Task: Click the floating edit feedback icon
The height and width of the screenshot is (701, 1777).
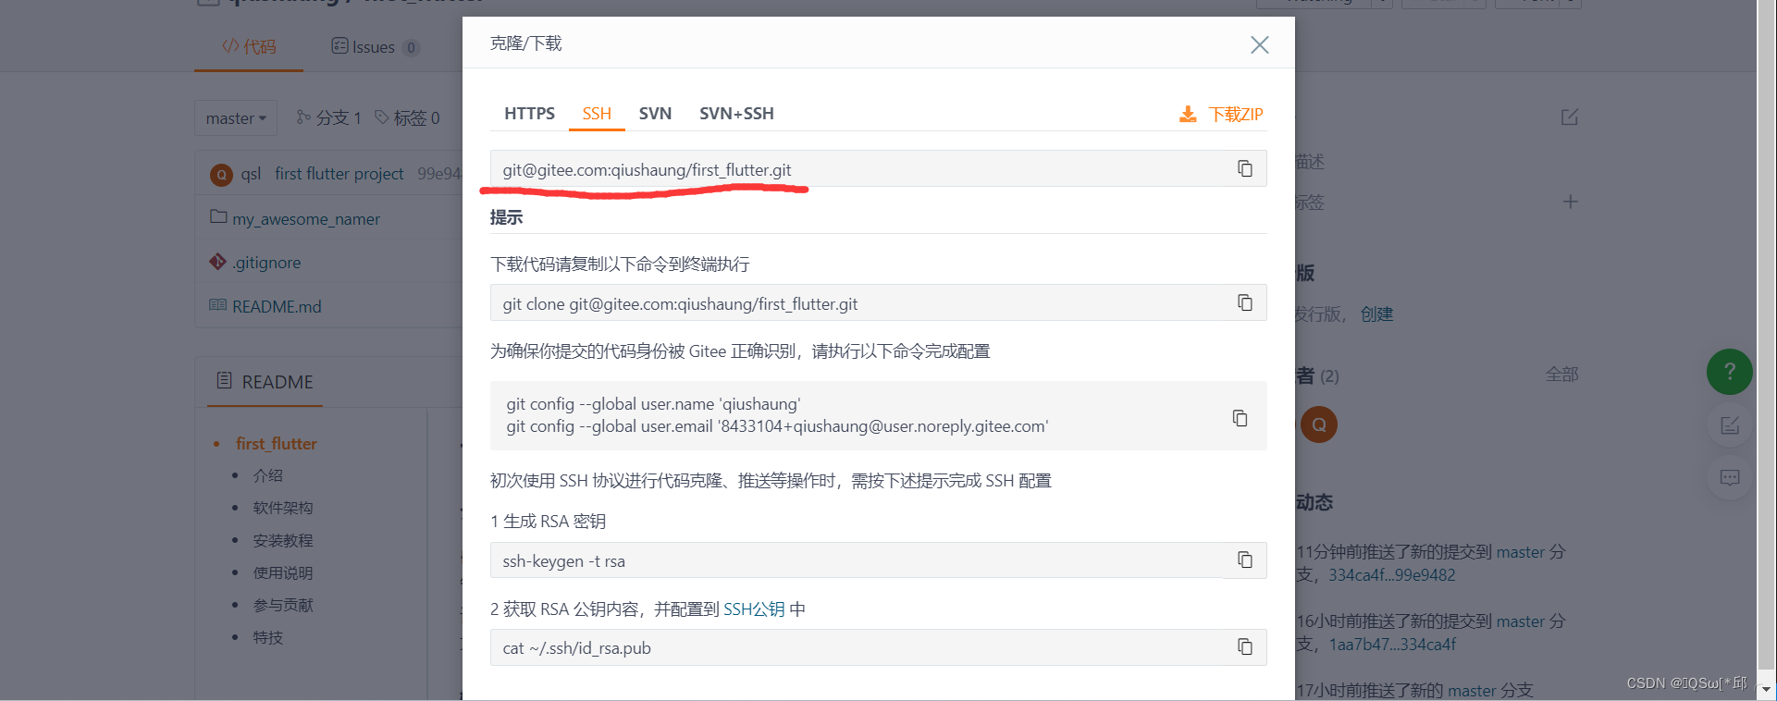Action: tap(1730, 425)
